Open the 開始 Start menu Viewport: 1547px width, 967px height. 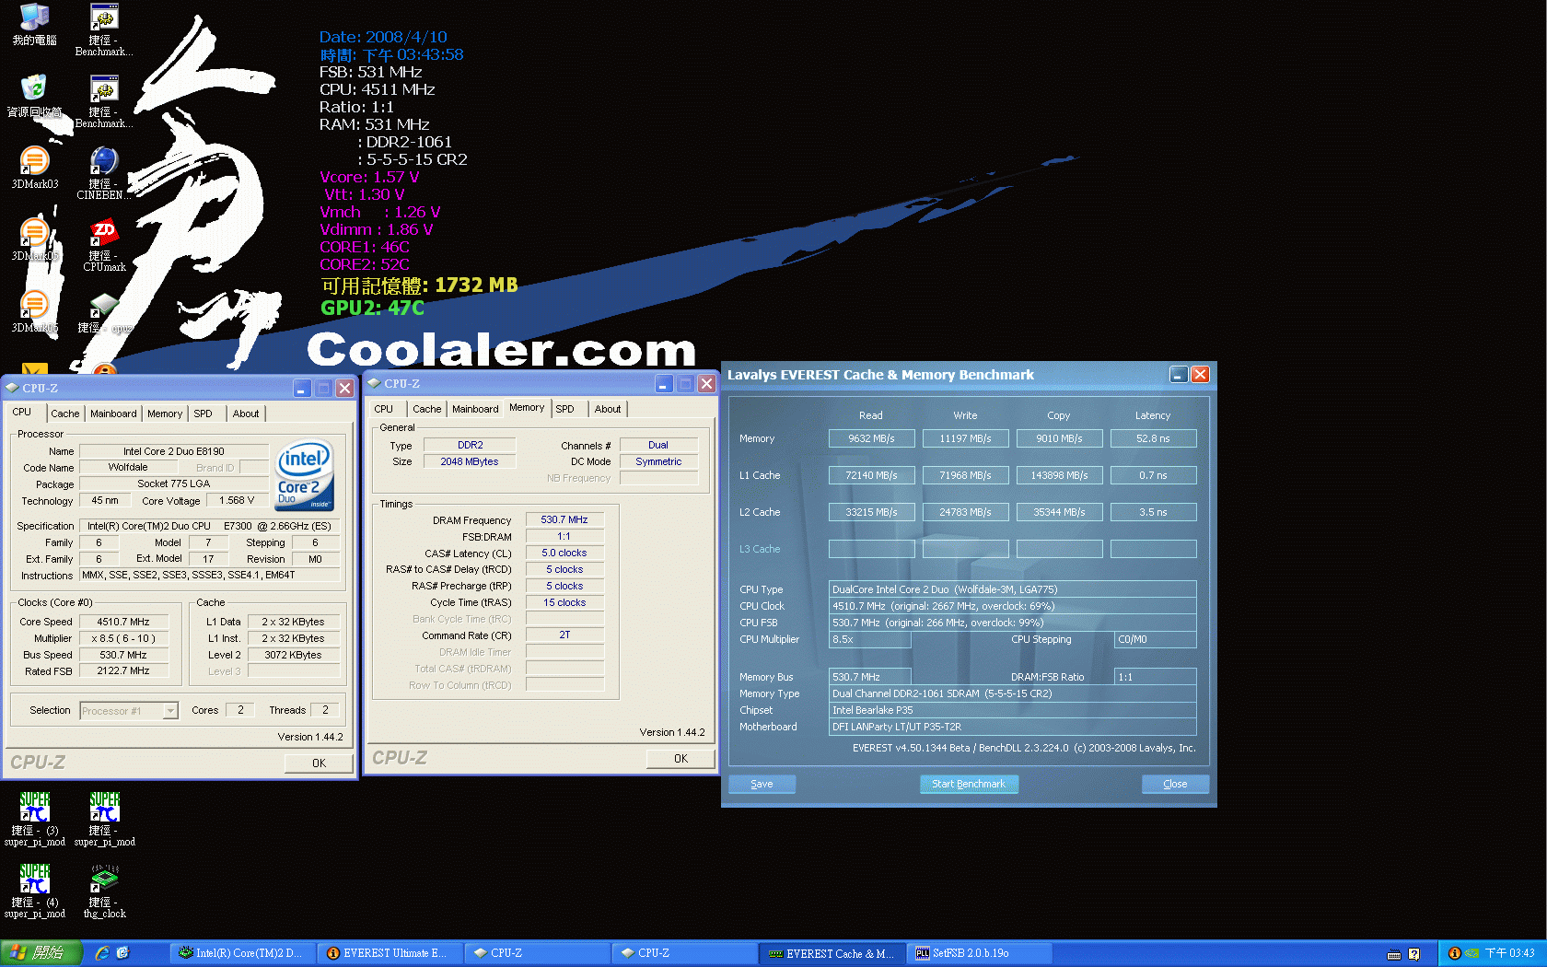pyautogui.click(x=41, y=953)
